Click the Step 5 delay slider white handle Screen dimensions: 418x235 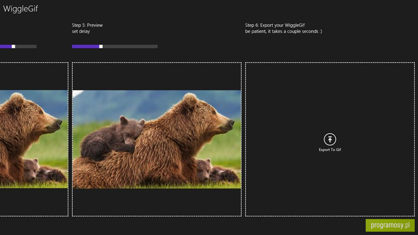[101, 46]
